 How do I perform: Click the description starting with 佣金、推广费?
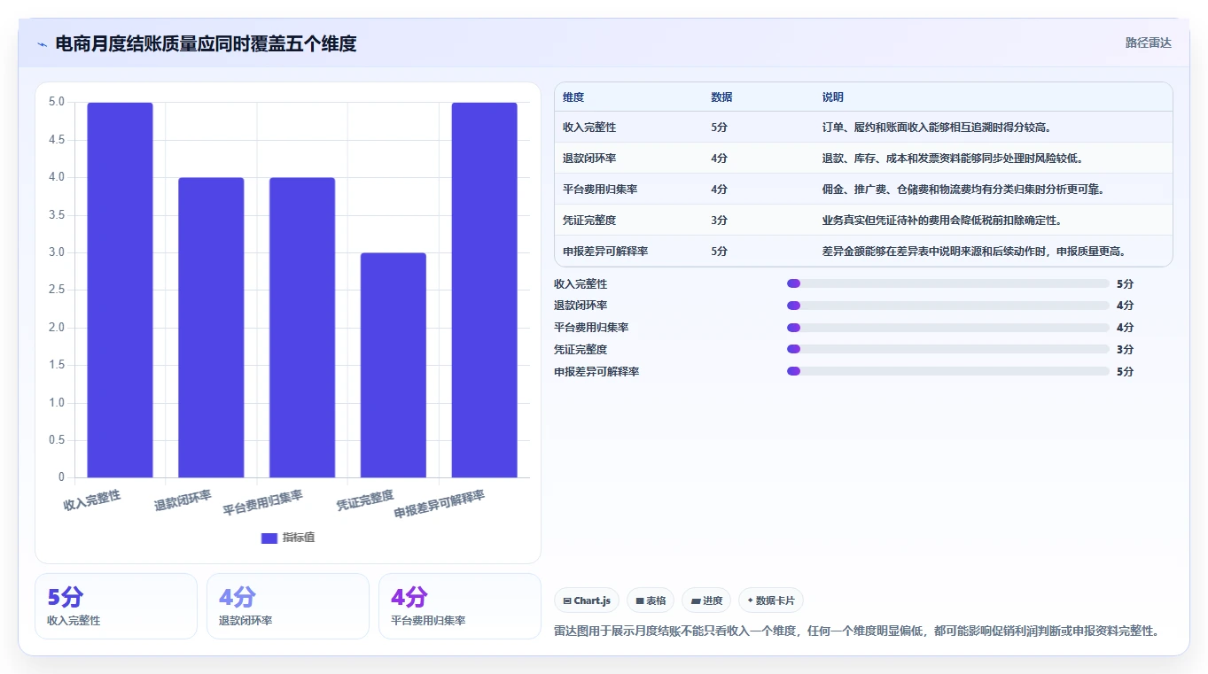click(x=963, y=190)
